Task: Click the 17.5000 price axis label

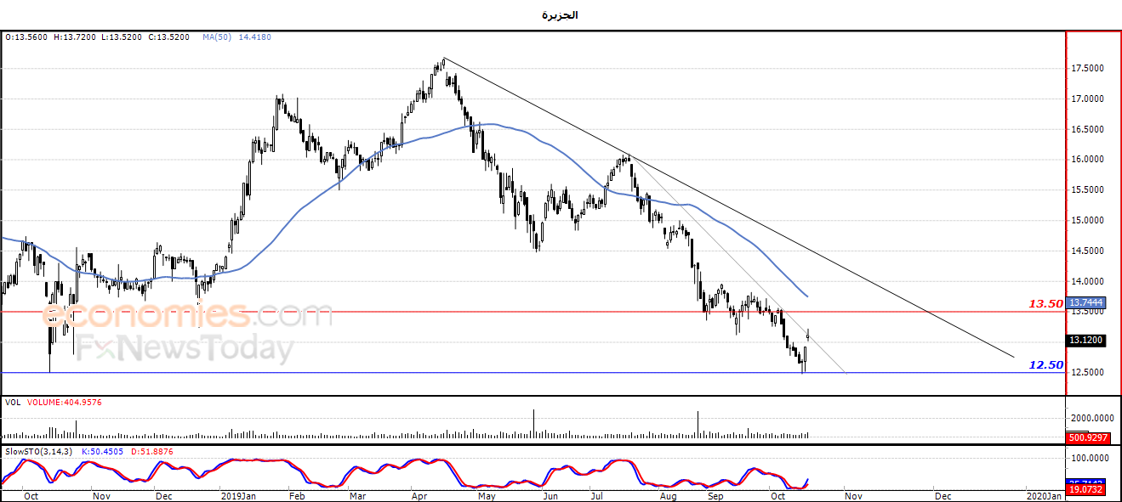Action: coord(1091,69)
